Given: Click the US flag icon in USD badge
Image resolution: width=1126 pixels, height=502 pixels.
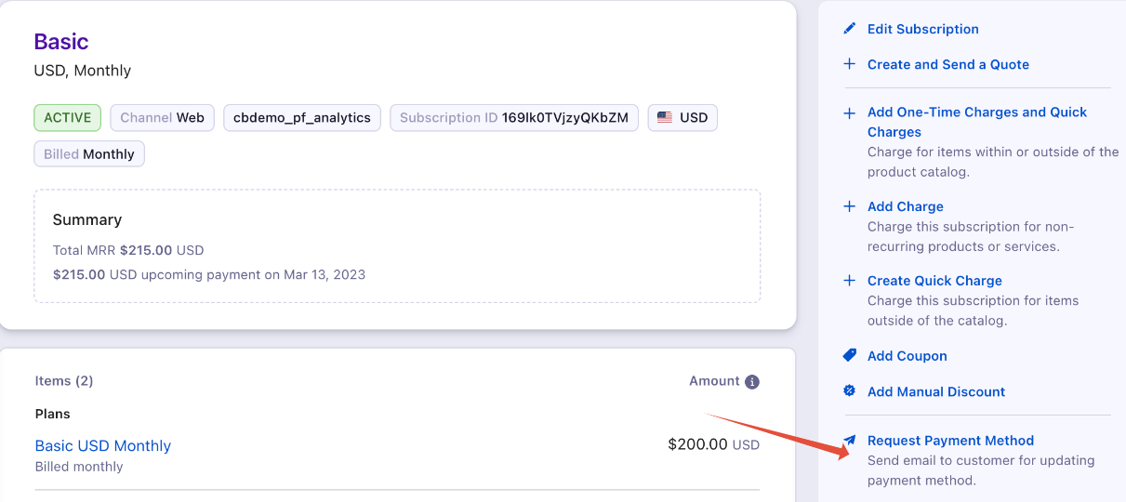Looking at the screenshot, I should pyautogui.click(x=665, y=118).
